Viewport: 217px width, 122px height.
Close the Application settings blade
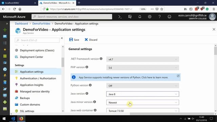pos(214,29)
